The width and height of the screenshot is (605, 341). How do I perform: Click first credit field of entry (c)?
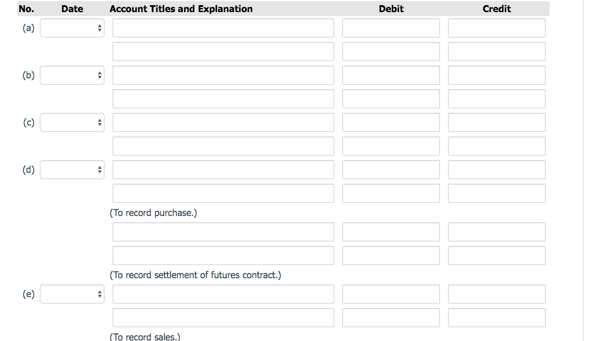[x=496, y=123]
